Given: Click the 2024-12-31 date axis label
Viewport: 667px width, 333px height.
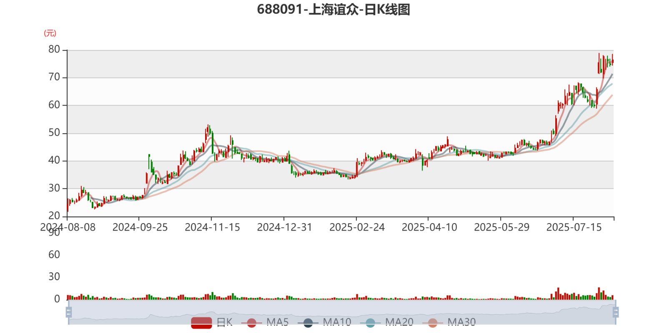Looking at the screenshot, I should [x=285, y=227].
